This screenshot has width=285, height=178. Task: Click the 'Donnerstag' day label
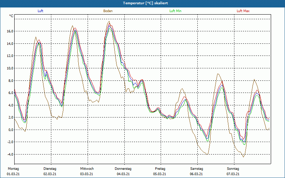[x=123, y=169]
